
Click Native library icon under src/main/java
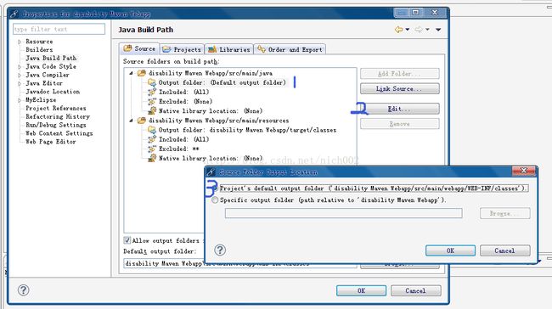(152, 111)
